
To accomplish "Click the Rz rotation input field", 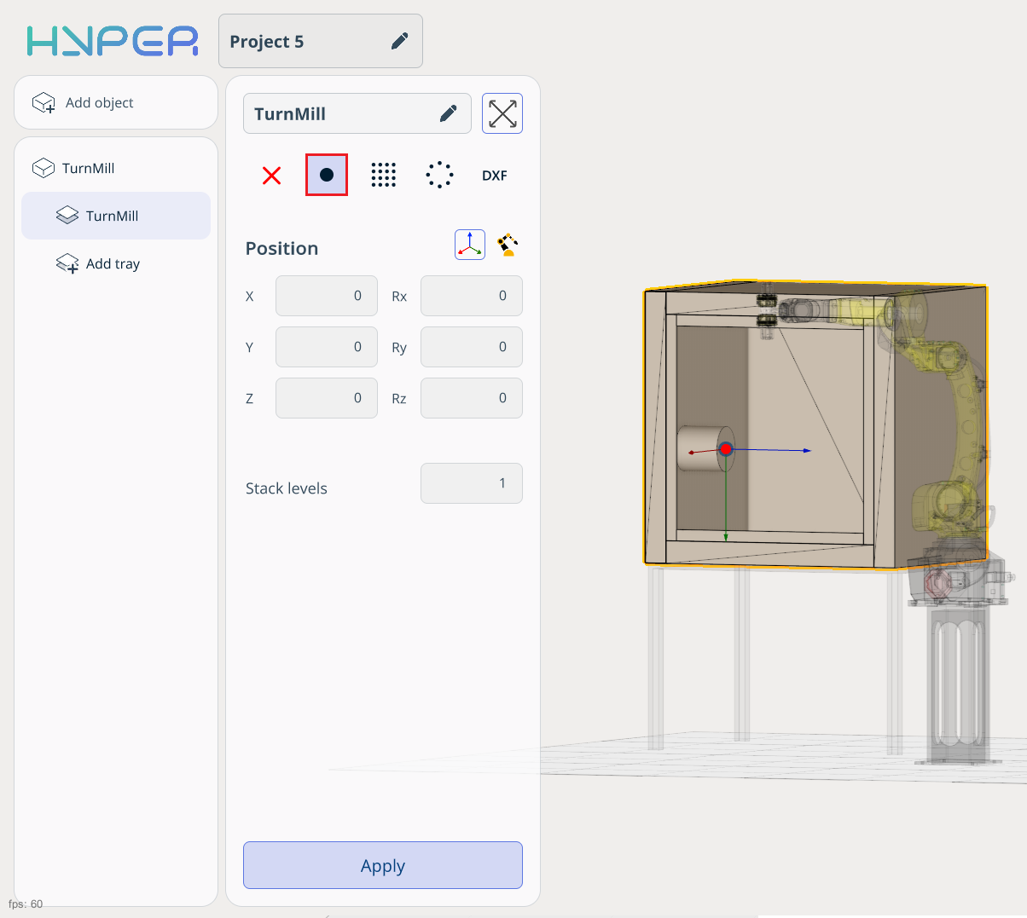I will [x=471, y=398].
